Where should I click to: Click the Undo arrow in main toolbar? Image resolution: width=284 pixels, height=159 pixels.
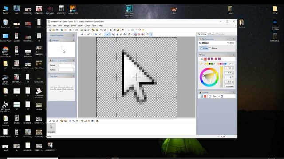pos(71,30)
